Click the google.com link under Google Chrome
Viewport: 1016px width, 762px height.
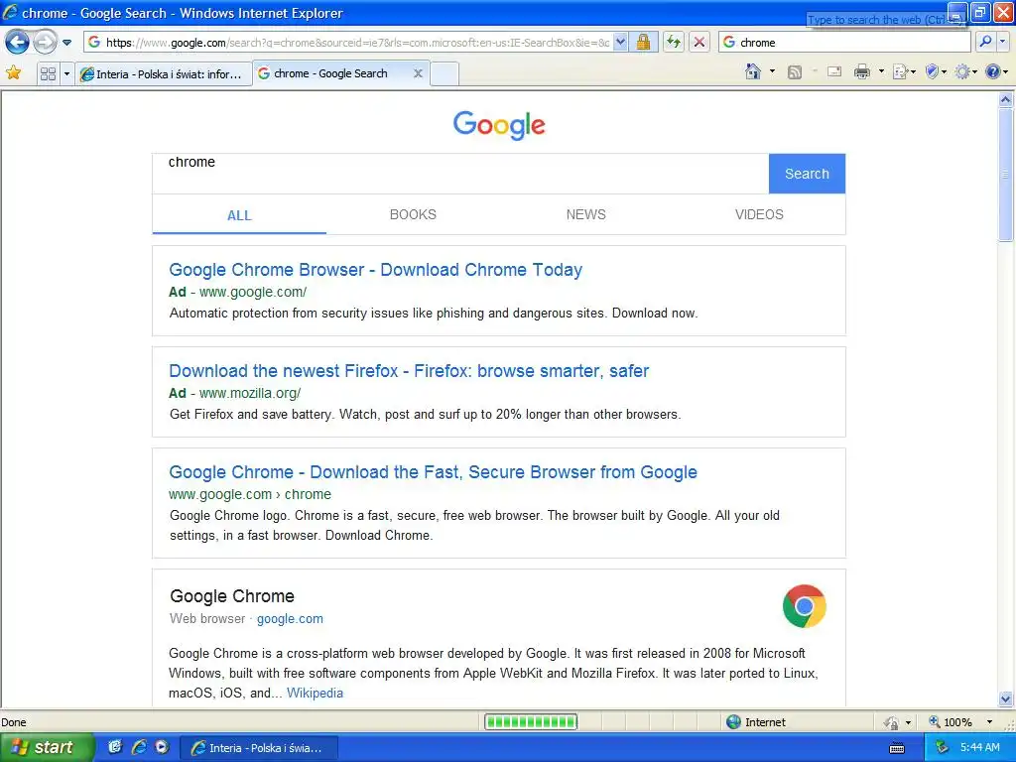point(290,619)
